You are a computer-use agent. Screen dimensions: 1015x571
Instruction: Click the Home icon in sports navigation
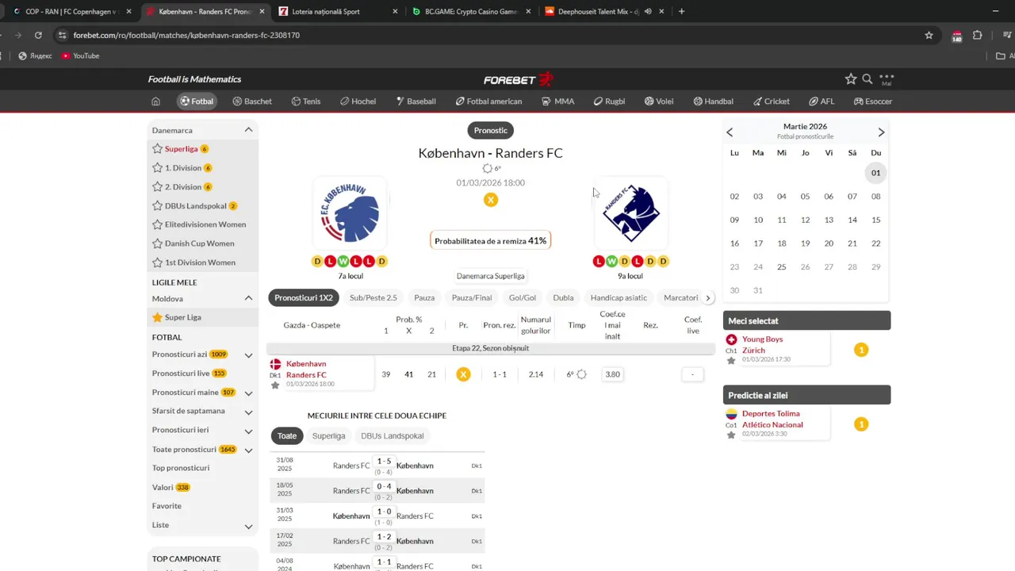[155, 102]
